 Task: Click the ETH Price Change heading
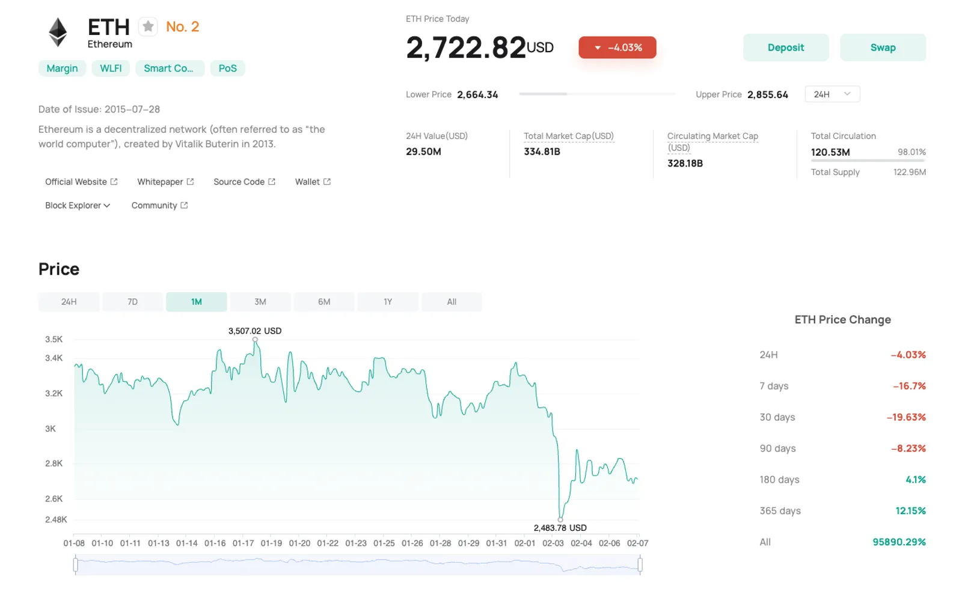pyautogui.click(x=842, y=320)
